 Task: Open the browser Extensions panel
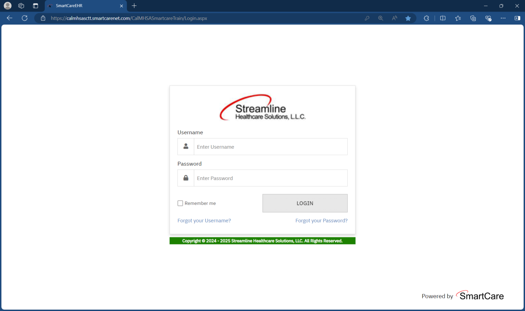point(426,18)
